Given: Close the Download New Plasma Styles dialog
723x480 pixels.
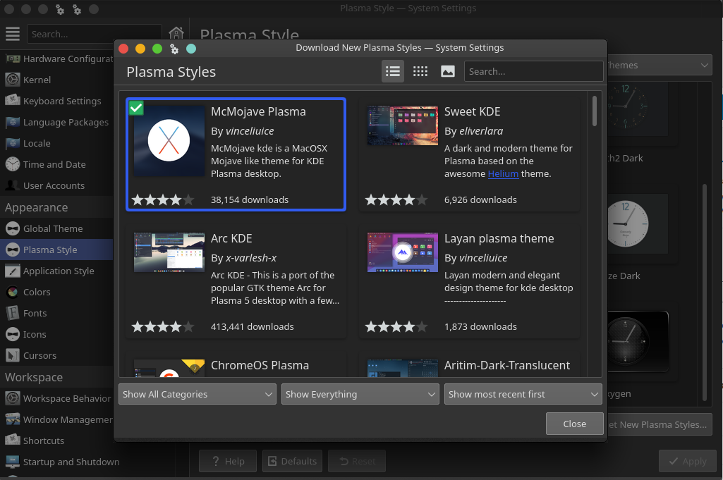Looking at the screenshot, I should point(575,424).
